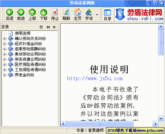
Task: Click 作者：首勇律师 status bar text
Action: click(x=90, y=130)
